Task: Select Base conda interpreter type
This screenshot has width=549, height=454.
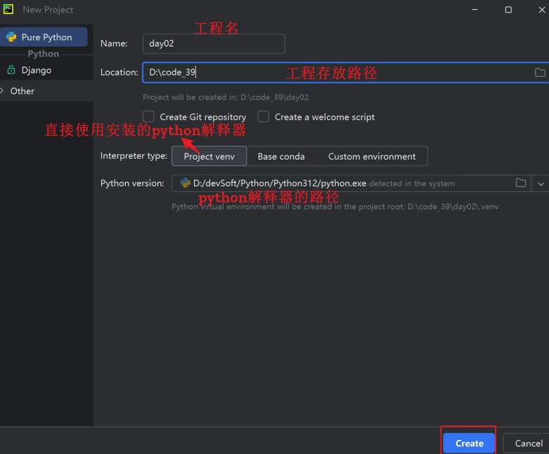Action: click(281, 156)
